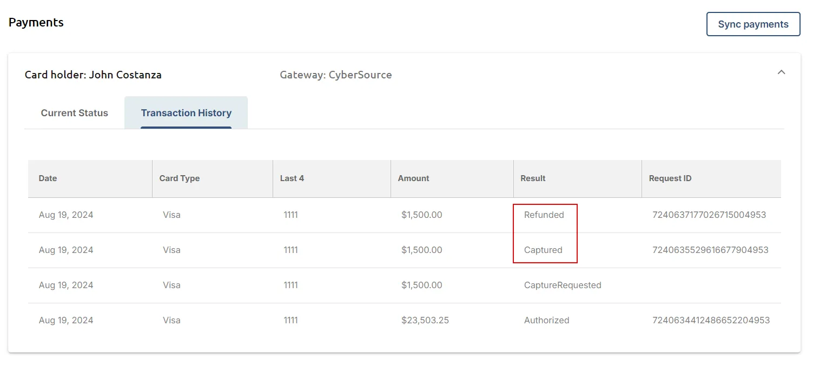Screen dimensions: 813x366
Task: Click request ID 7240637177026715004953
Action: point(709,215)
